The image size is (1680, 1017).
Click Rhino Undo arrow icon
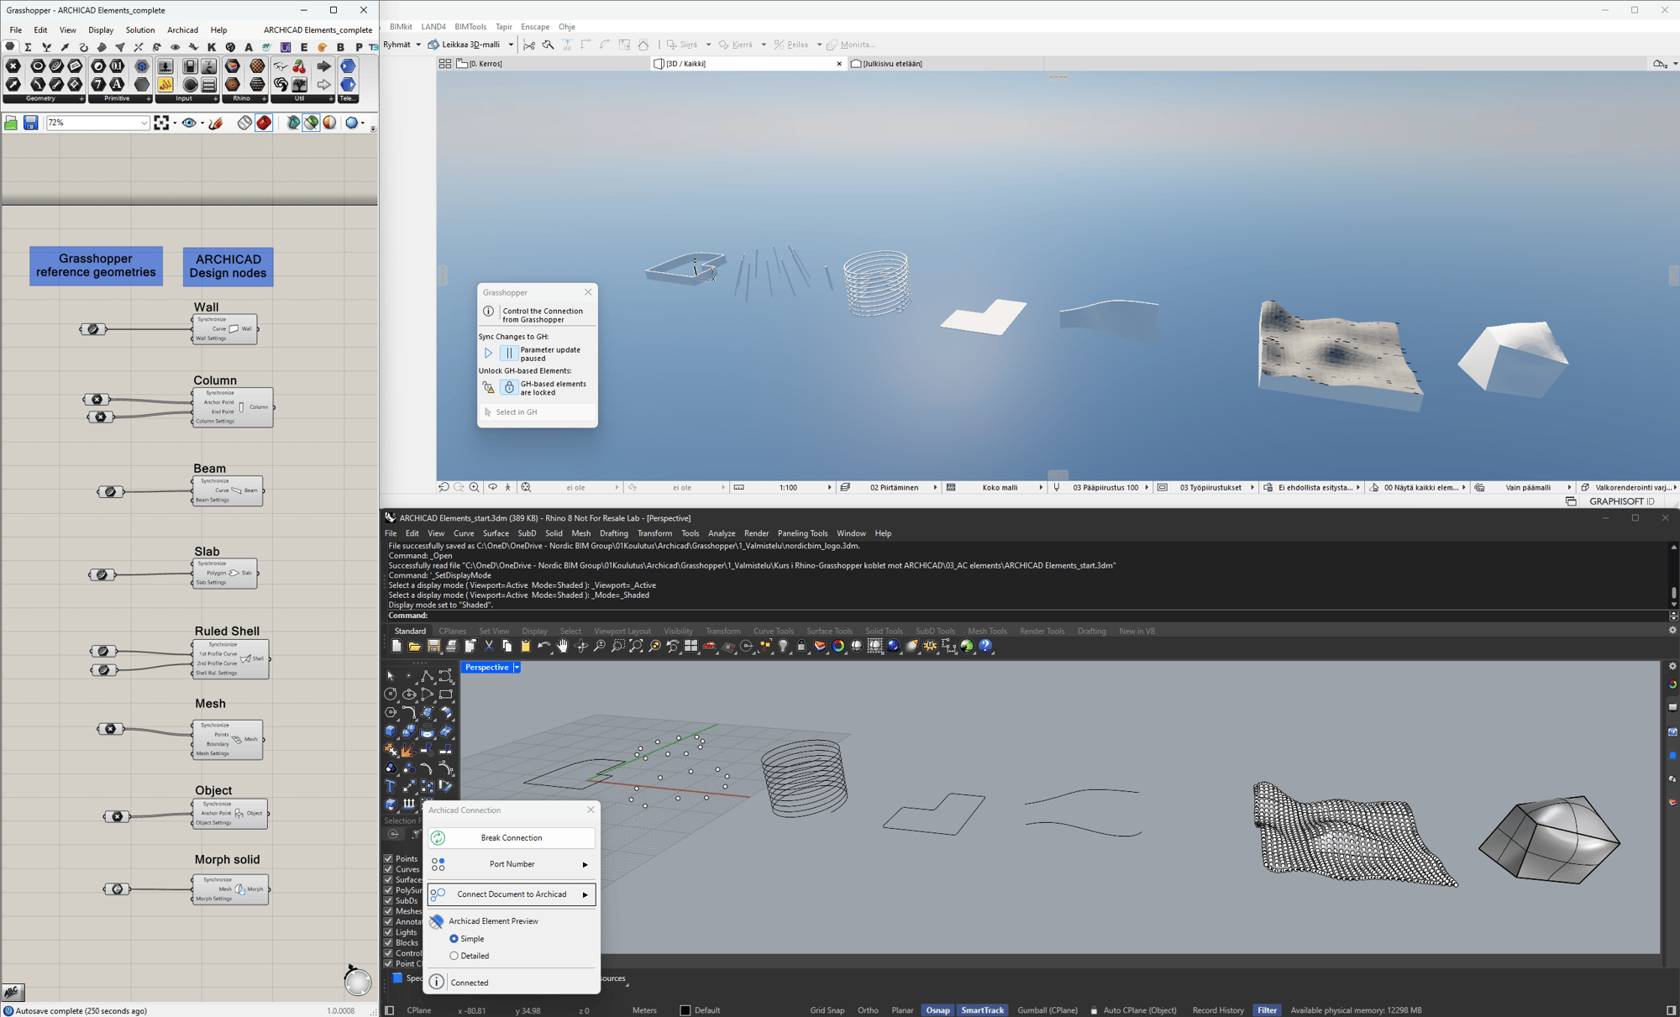tap(543, 646)
